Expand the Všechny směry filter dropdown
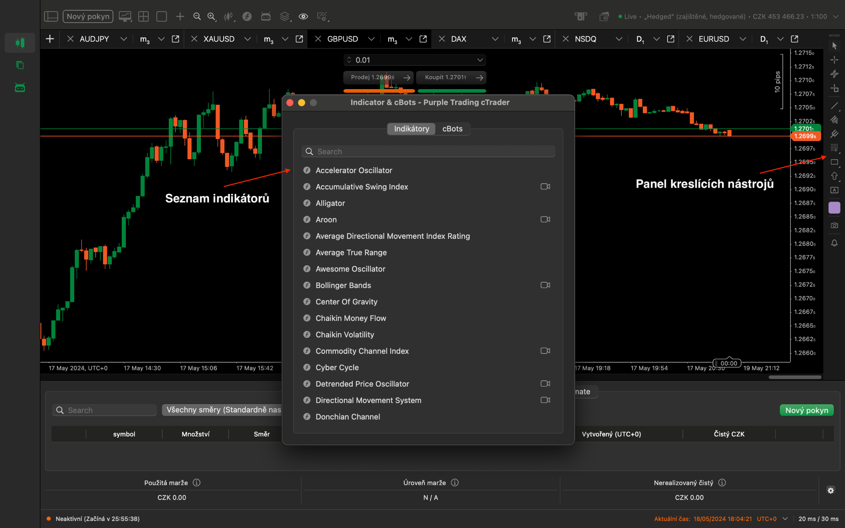The image size is (845, 528). [x=223, y=410]
